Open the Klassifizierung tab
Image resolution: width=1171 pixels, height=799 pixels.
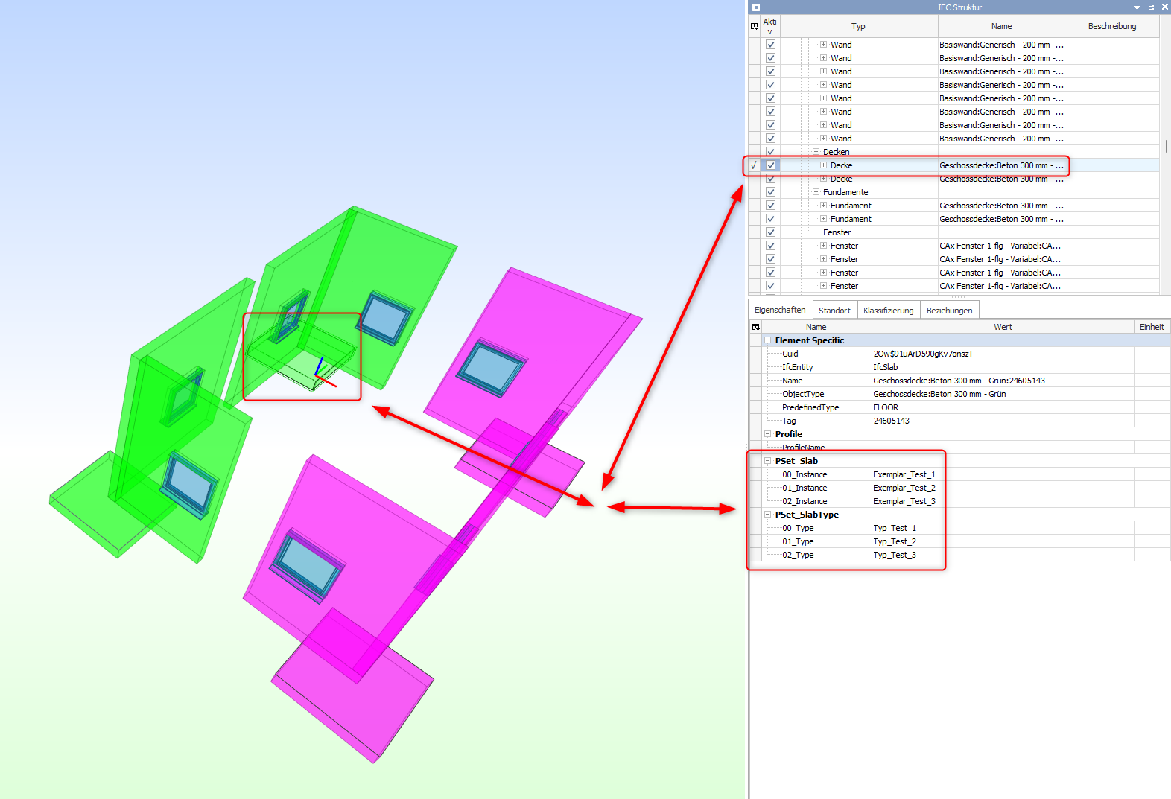(x=888, y=311)
